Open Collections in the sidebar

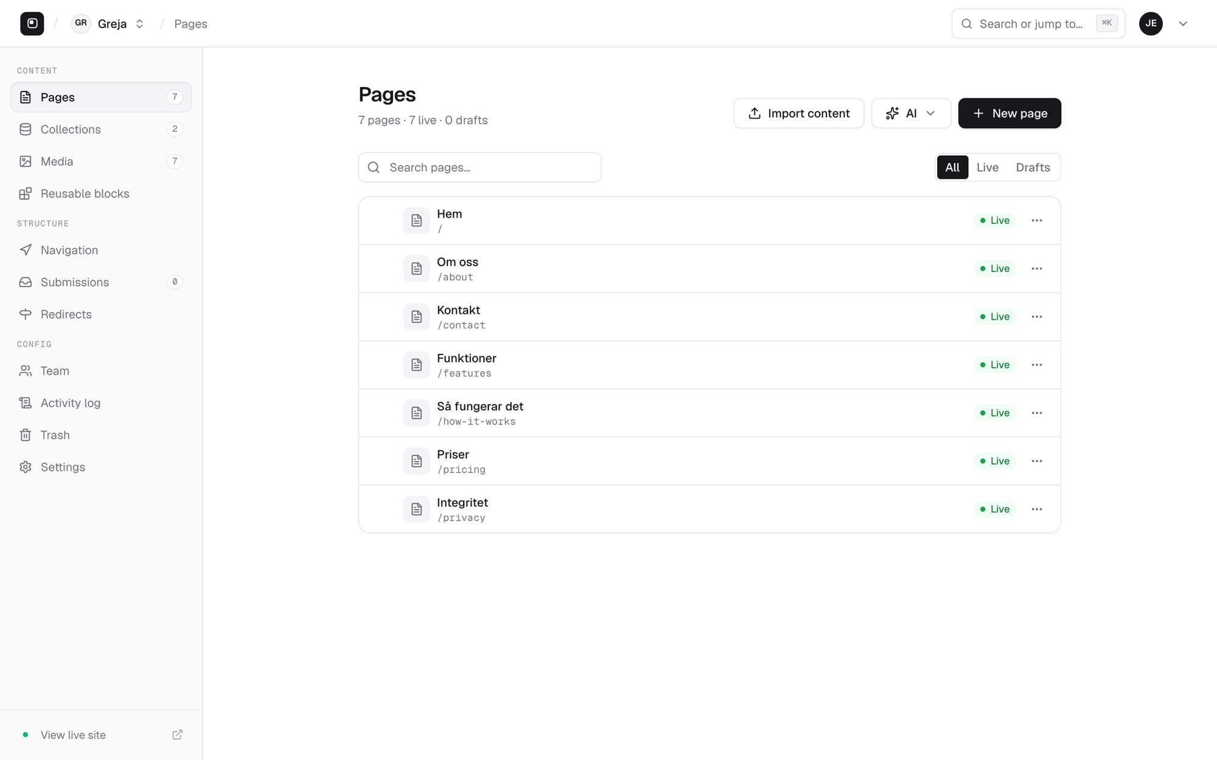point(101,130)
